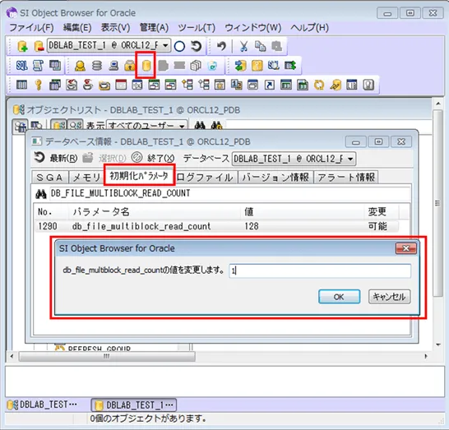Click the table icon at start of third toolbar
Image resolution: width=449 pixels, height=430 pixels.
point(21,85)
